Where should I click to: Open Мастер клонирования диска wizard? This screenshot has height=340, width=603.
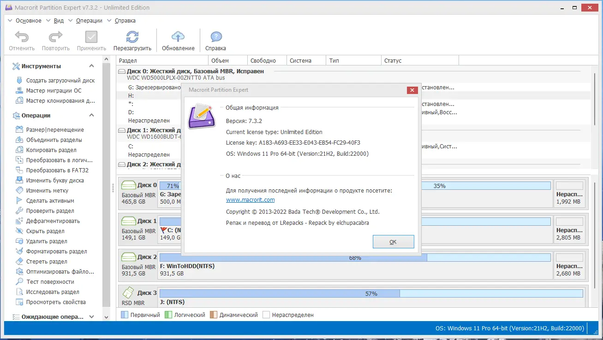(55, 100)
